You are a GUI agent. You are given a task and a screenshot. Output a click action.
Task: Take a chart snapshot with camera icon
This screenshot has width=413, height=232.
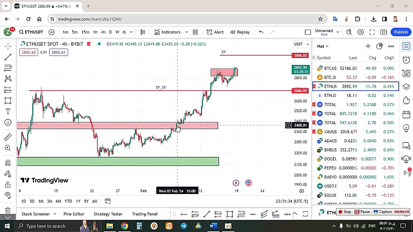(384, 32)
